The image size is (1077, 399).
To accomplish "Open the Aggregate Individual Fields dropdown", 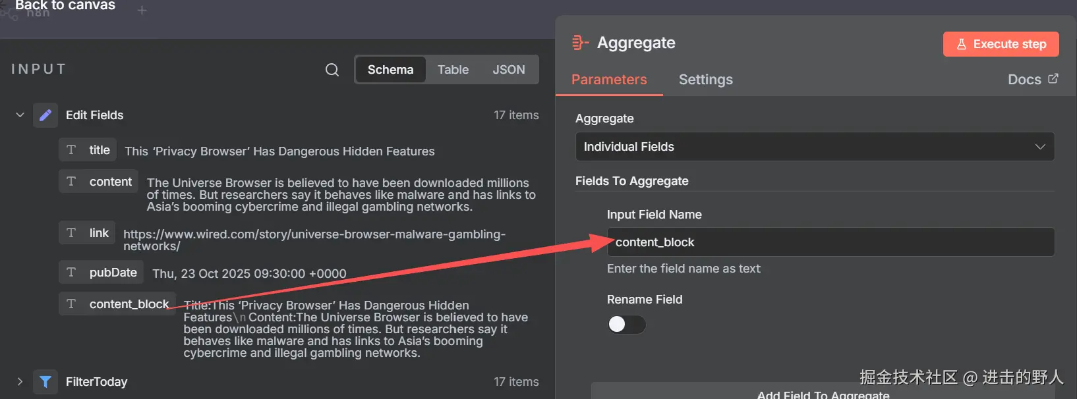I will pos(815,147).
